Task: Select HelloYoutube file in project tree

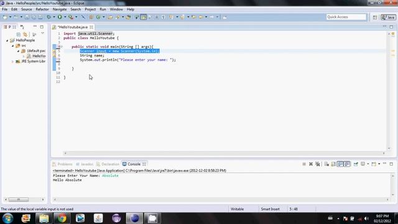Action: point(36,56)
